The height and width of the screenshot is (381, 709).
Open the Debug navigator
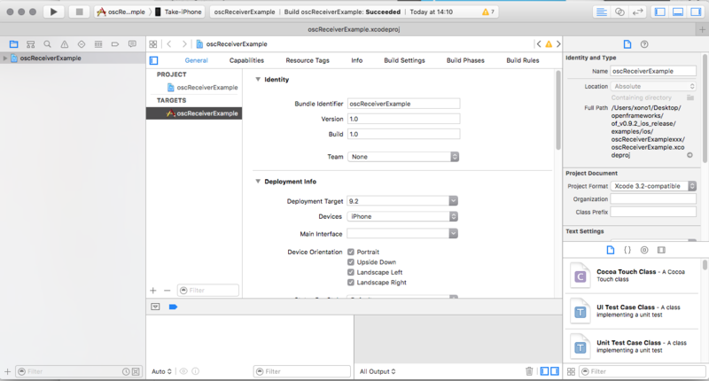(98, 43)
